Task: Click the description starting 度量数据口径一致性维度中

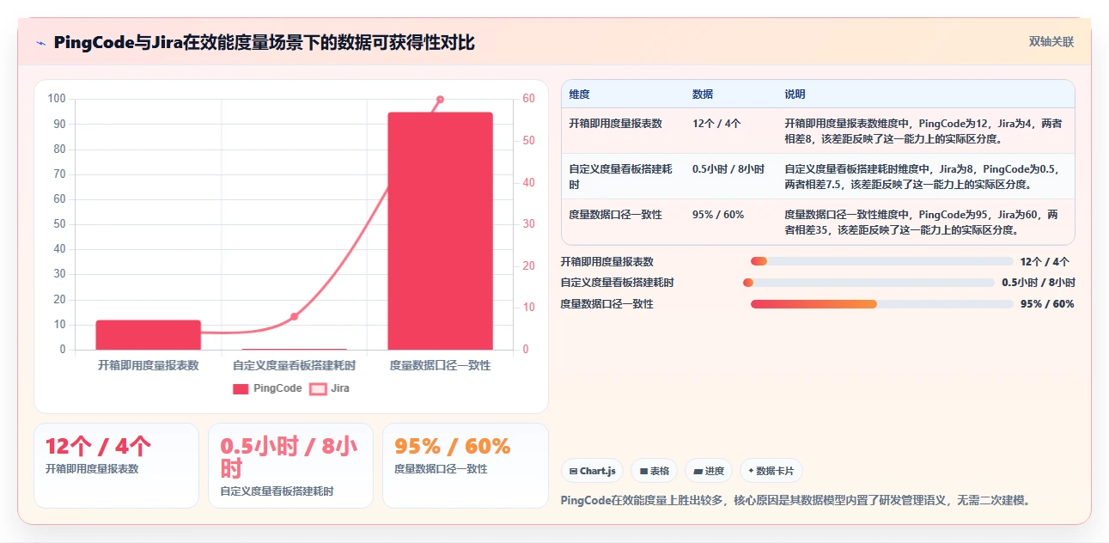Action: pos(921,223)
